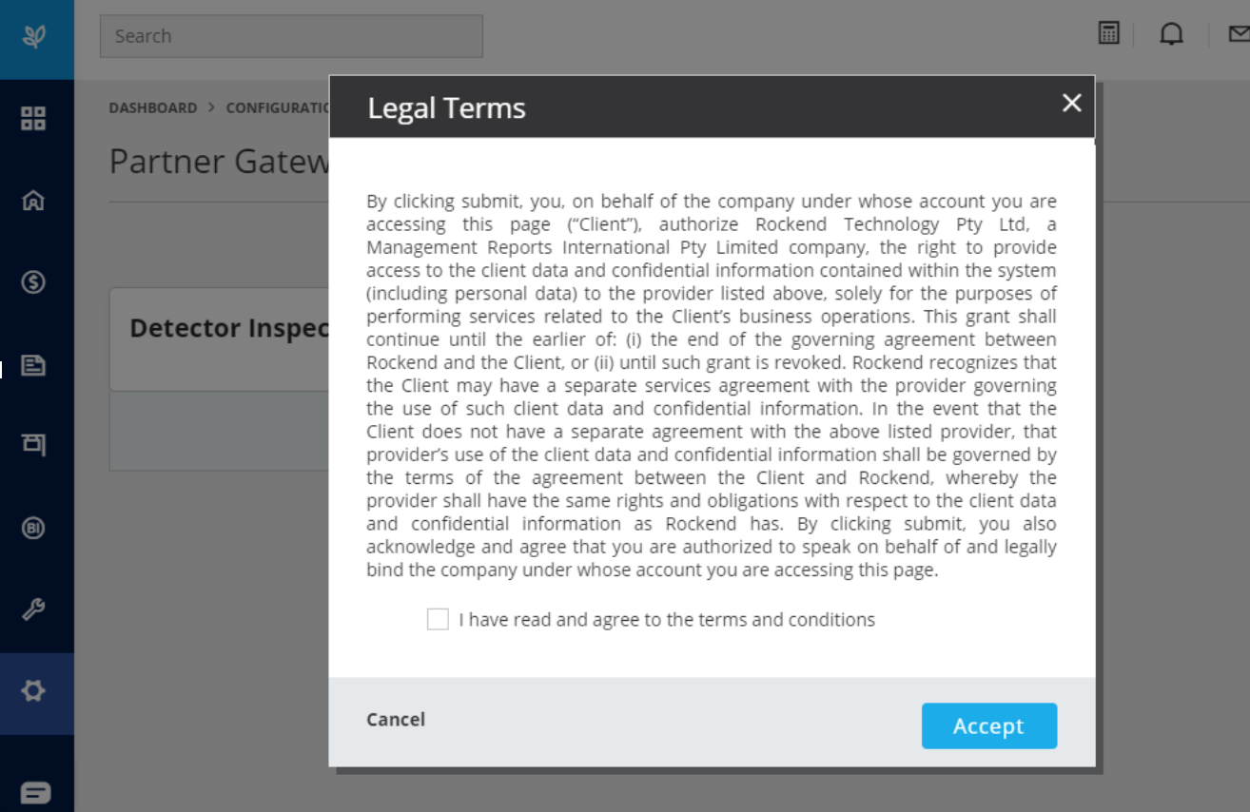Viewport: 1250px width, 812px height.
Task: Click the Search input field
Action: 291,36
